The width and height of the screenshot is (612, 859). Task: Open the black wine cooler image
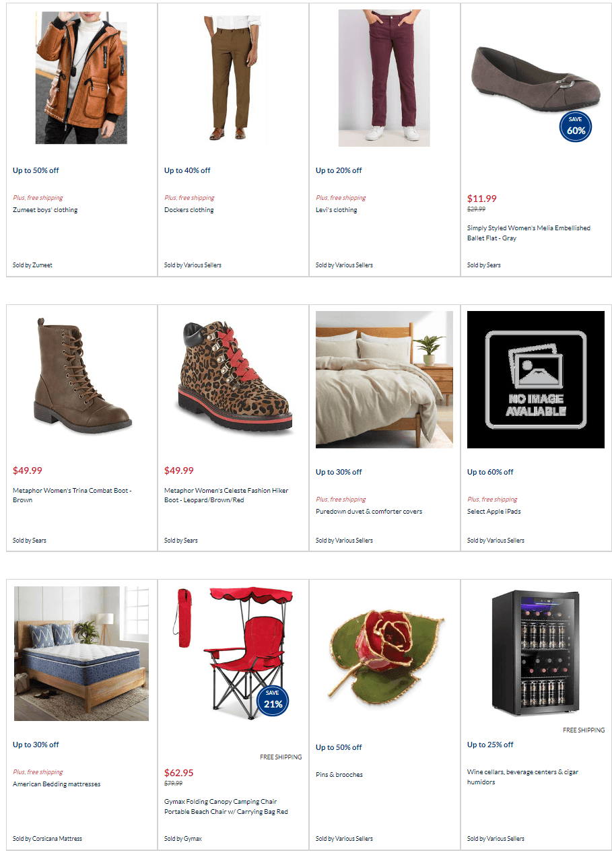(536, 653)
